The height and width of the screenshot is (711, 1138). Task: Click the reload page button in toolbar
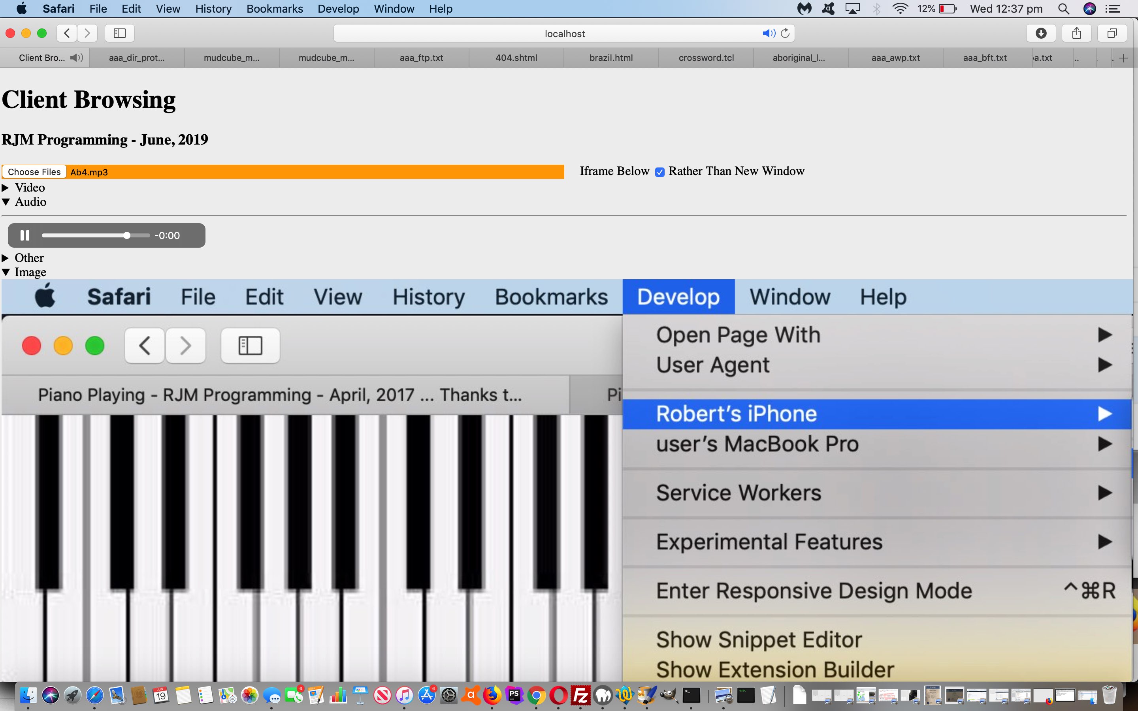click(784, 34)
